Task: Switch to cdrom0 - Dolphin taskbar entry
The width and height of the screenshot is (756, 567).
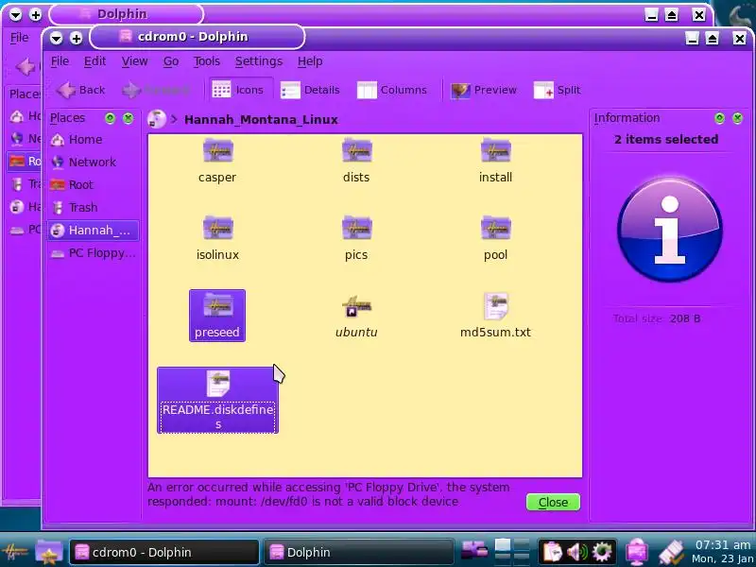Action: point(164,552)
